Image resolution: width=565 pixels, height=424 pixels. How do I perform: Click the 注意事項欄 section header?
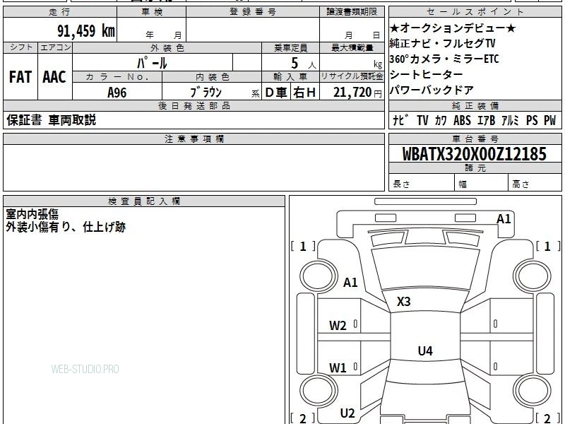[x=194, y=139]
